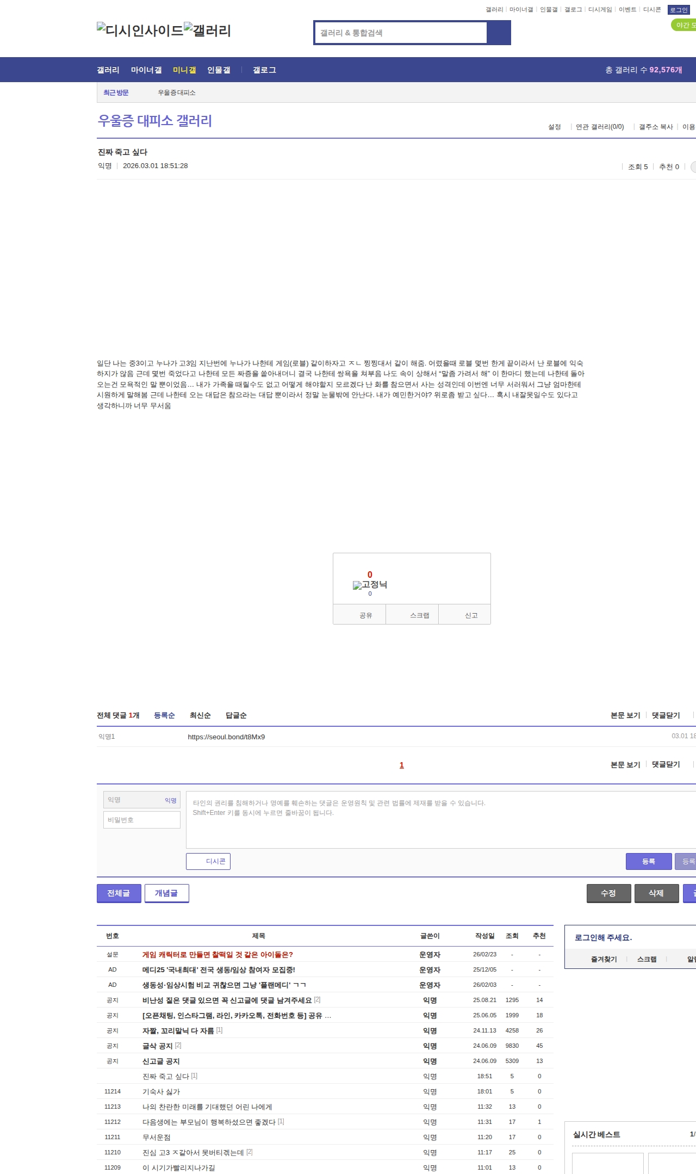Expand the 연관 갤러리(0/0) list
Viewport: 696px width, 1174px height.
(600, 127)
